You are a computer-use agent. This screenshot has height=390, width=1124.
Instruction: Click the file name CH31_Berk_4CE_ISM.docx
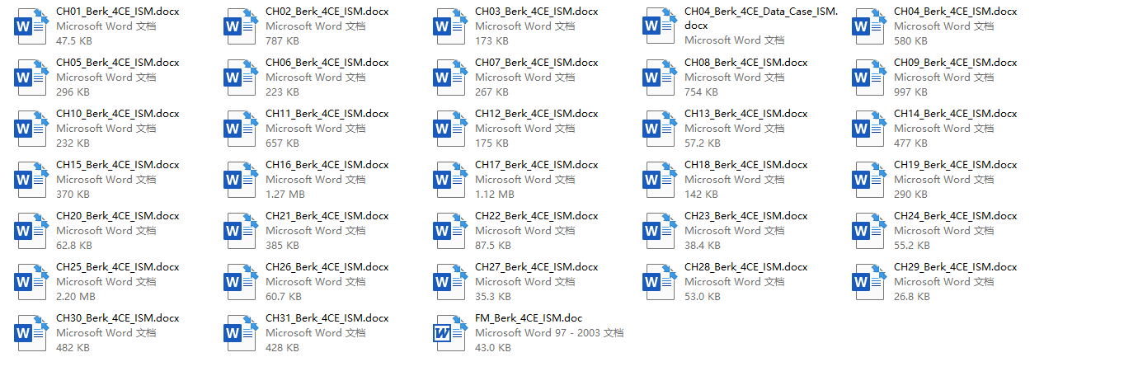pyautogui.click(x=327, y=318)
